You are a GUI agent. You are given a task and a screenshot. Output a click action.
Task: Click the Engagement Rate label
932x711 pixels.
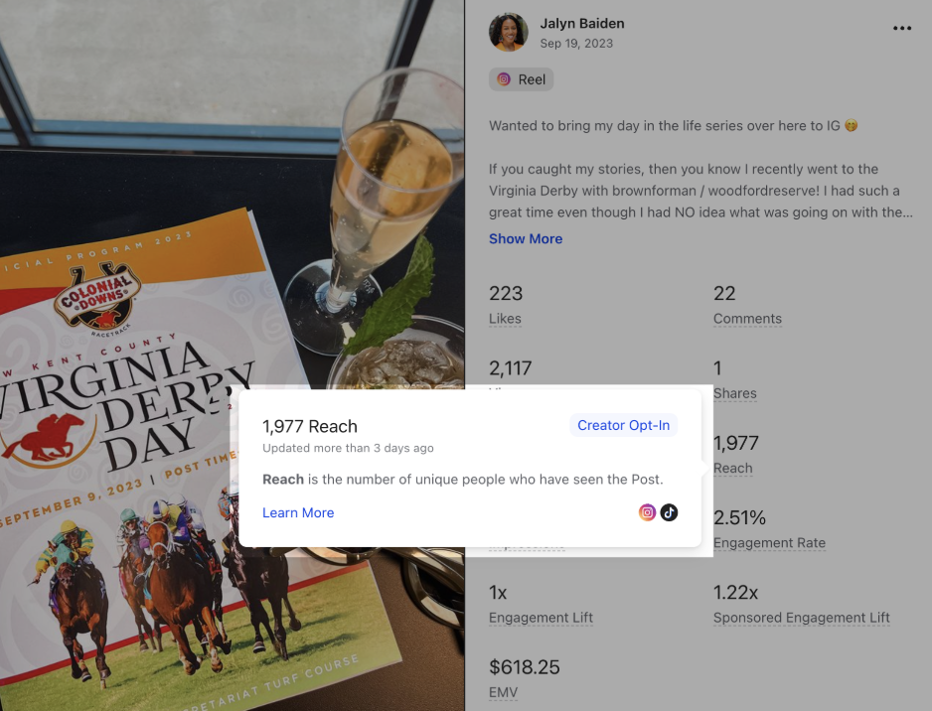[x=769, y=543]
